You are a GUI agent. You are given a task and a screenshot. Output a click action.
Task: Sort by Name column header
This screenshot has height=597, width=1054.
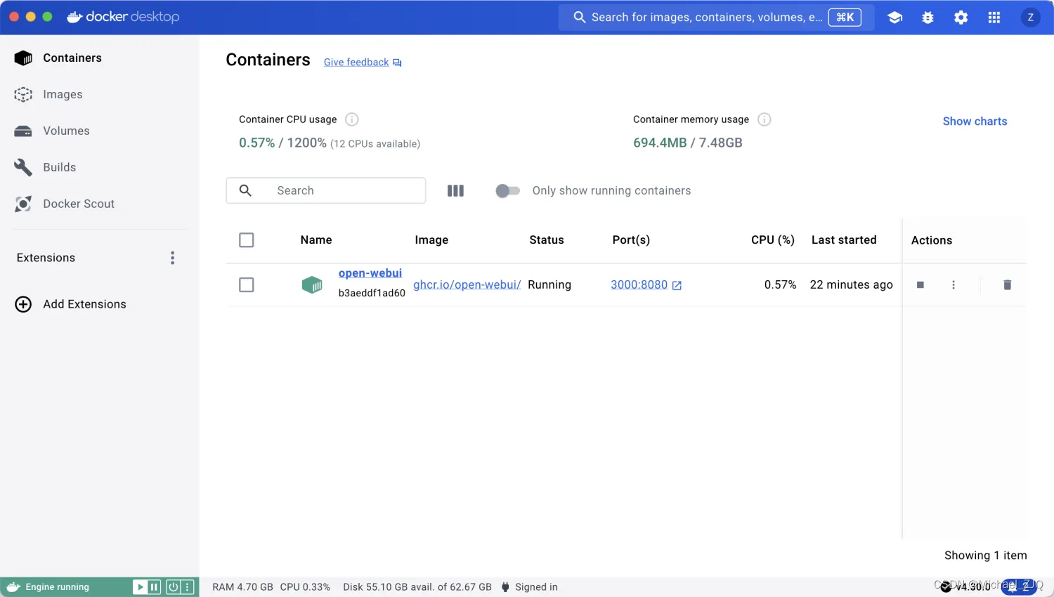click(316, 240)
